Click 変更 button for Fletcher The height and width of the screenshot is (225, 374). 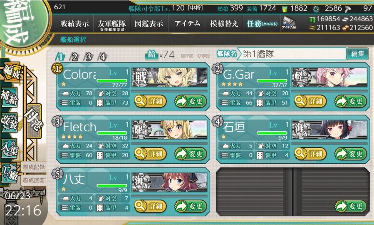pos(191,154)
